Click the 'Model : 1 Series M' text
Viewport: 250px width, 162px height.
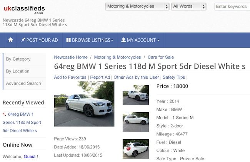(x=175, y=118)
